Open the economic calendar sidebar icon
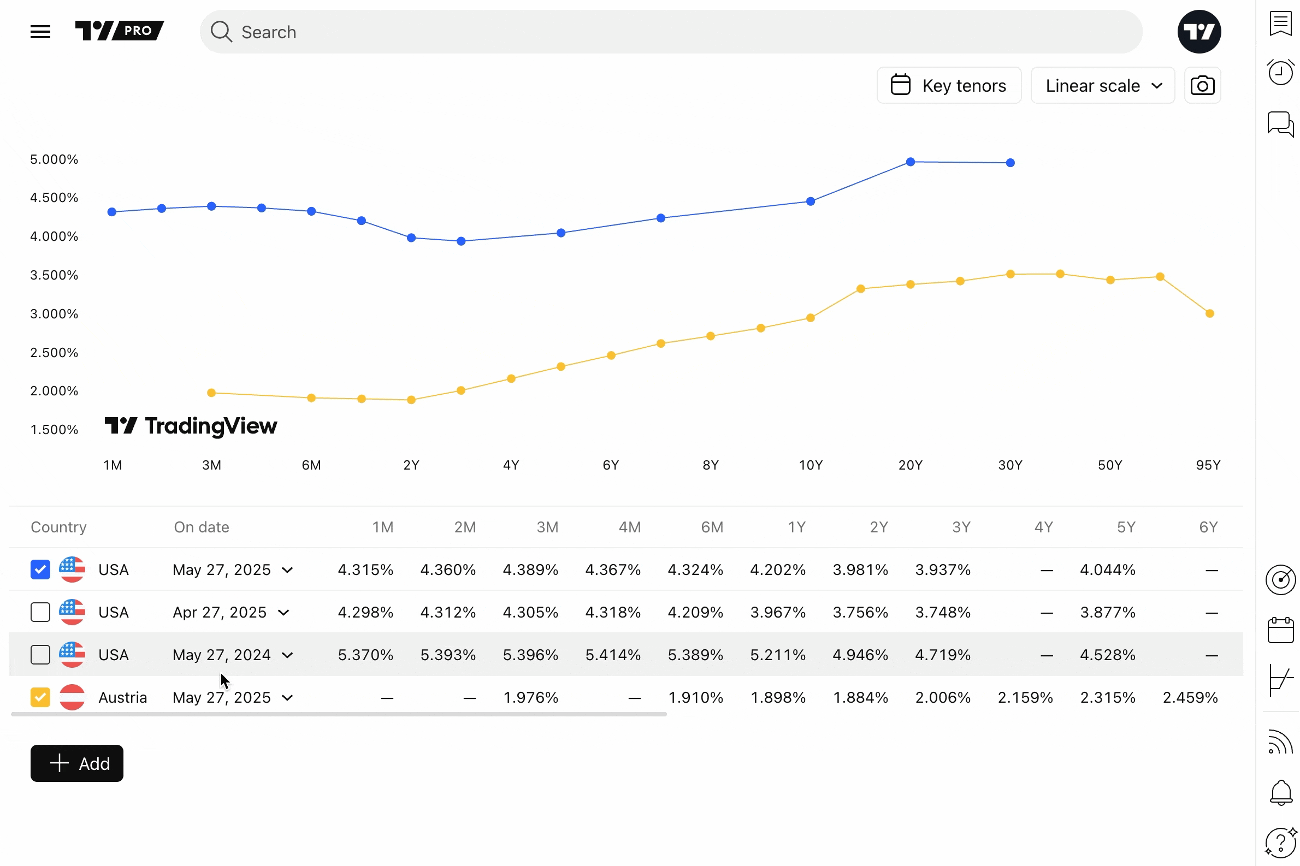The width and height of the screenshot is (1300, 866). [1280, 630]
